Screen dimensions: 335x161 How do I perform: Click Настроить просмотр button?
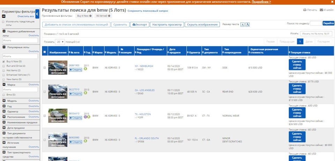[x=167, y=25]
